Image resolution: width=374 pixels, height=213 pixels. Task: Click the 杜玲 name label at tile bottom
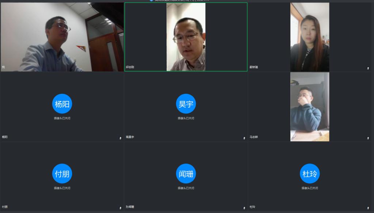point(252,207)
